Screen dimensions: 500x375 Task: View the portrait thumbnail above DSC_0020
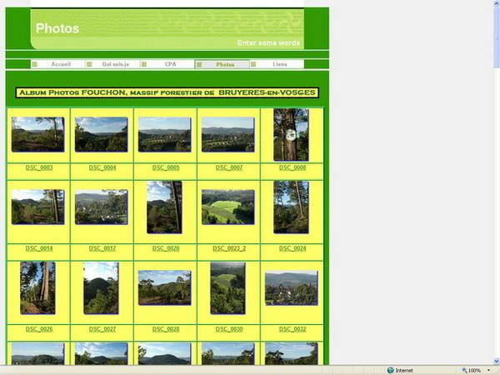point(164,207)
